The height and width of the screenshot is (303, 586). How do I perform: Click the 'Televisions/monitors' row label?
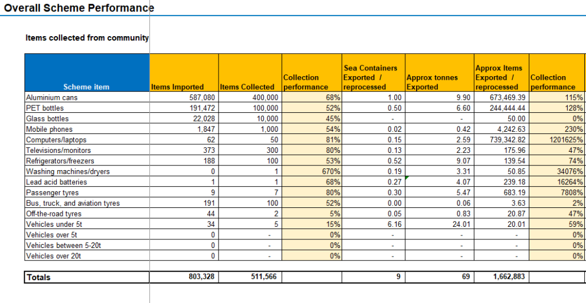click(87, 150)
